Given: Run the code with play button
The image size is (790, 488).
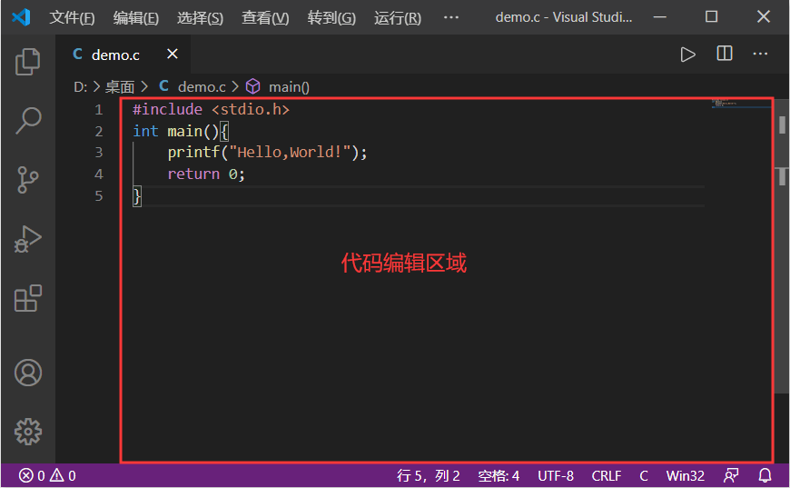Looking at the screenshot, I should pos(687,55).
